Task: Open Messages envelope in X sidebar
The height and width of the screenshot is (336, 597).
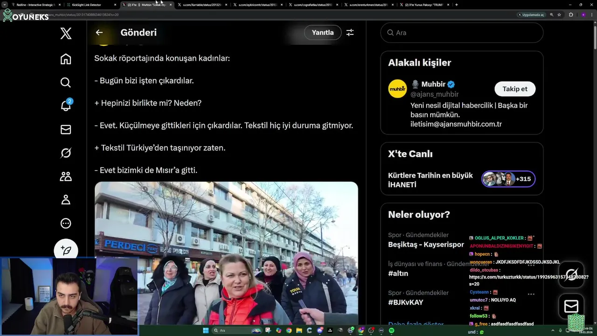Action: 66,130
